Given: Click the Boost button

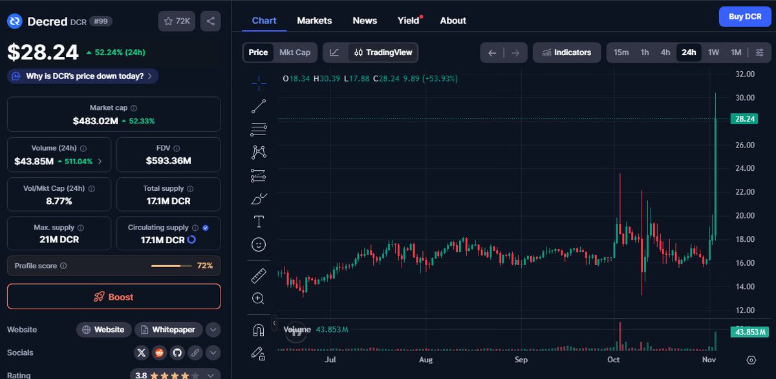Looking at the screenshot, I should click(x=114, y=297).
